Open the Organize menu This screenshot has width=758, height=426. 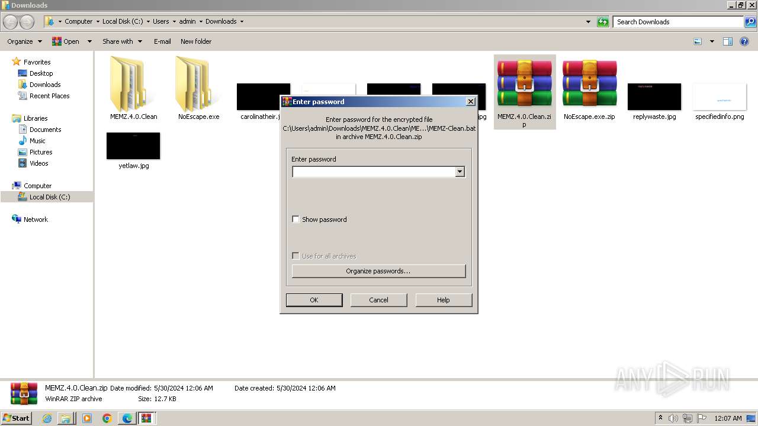[25, 41]
